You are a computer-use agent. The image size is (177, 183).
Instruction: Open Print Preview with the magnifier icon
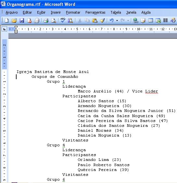(x=54, y=20)
